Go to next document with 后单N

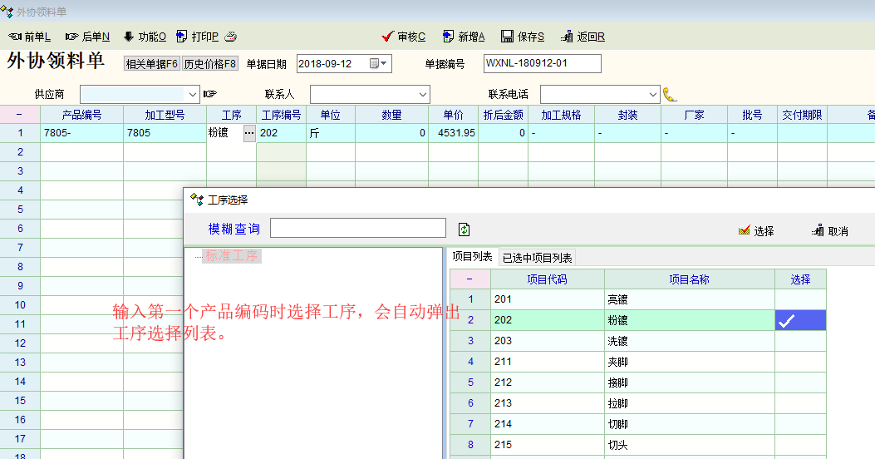tap(87, 37)
